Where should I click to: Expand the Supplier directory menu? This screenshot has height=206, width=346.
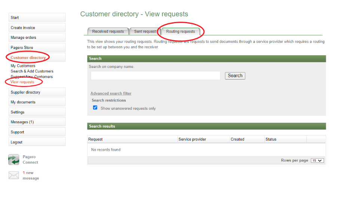pyautogui.click(x=37, y=92)
